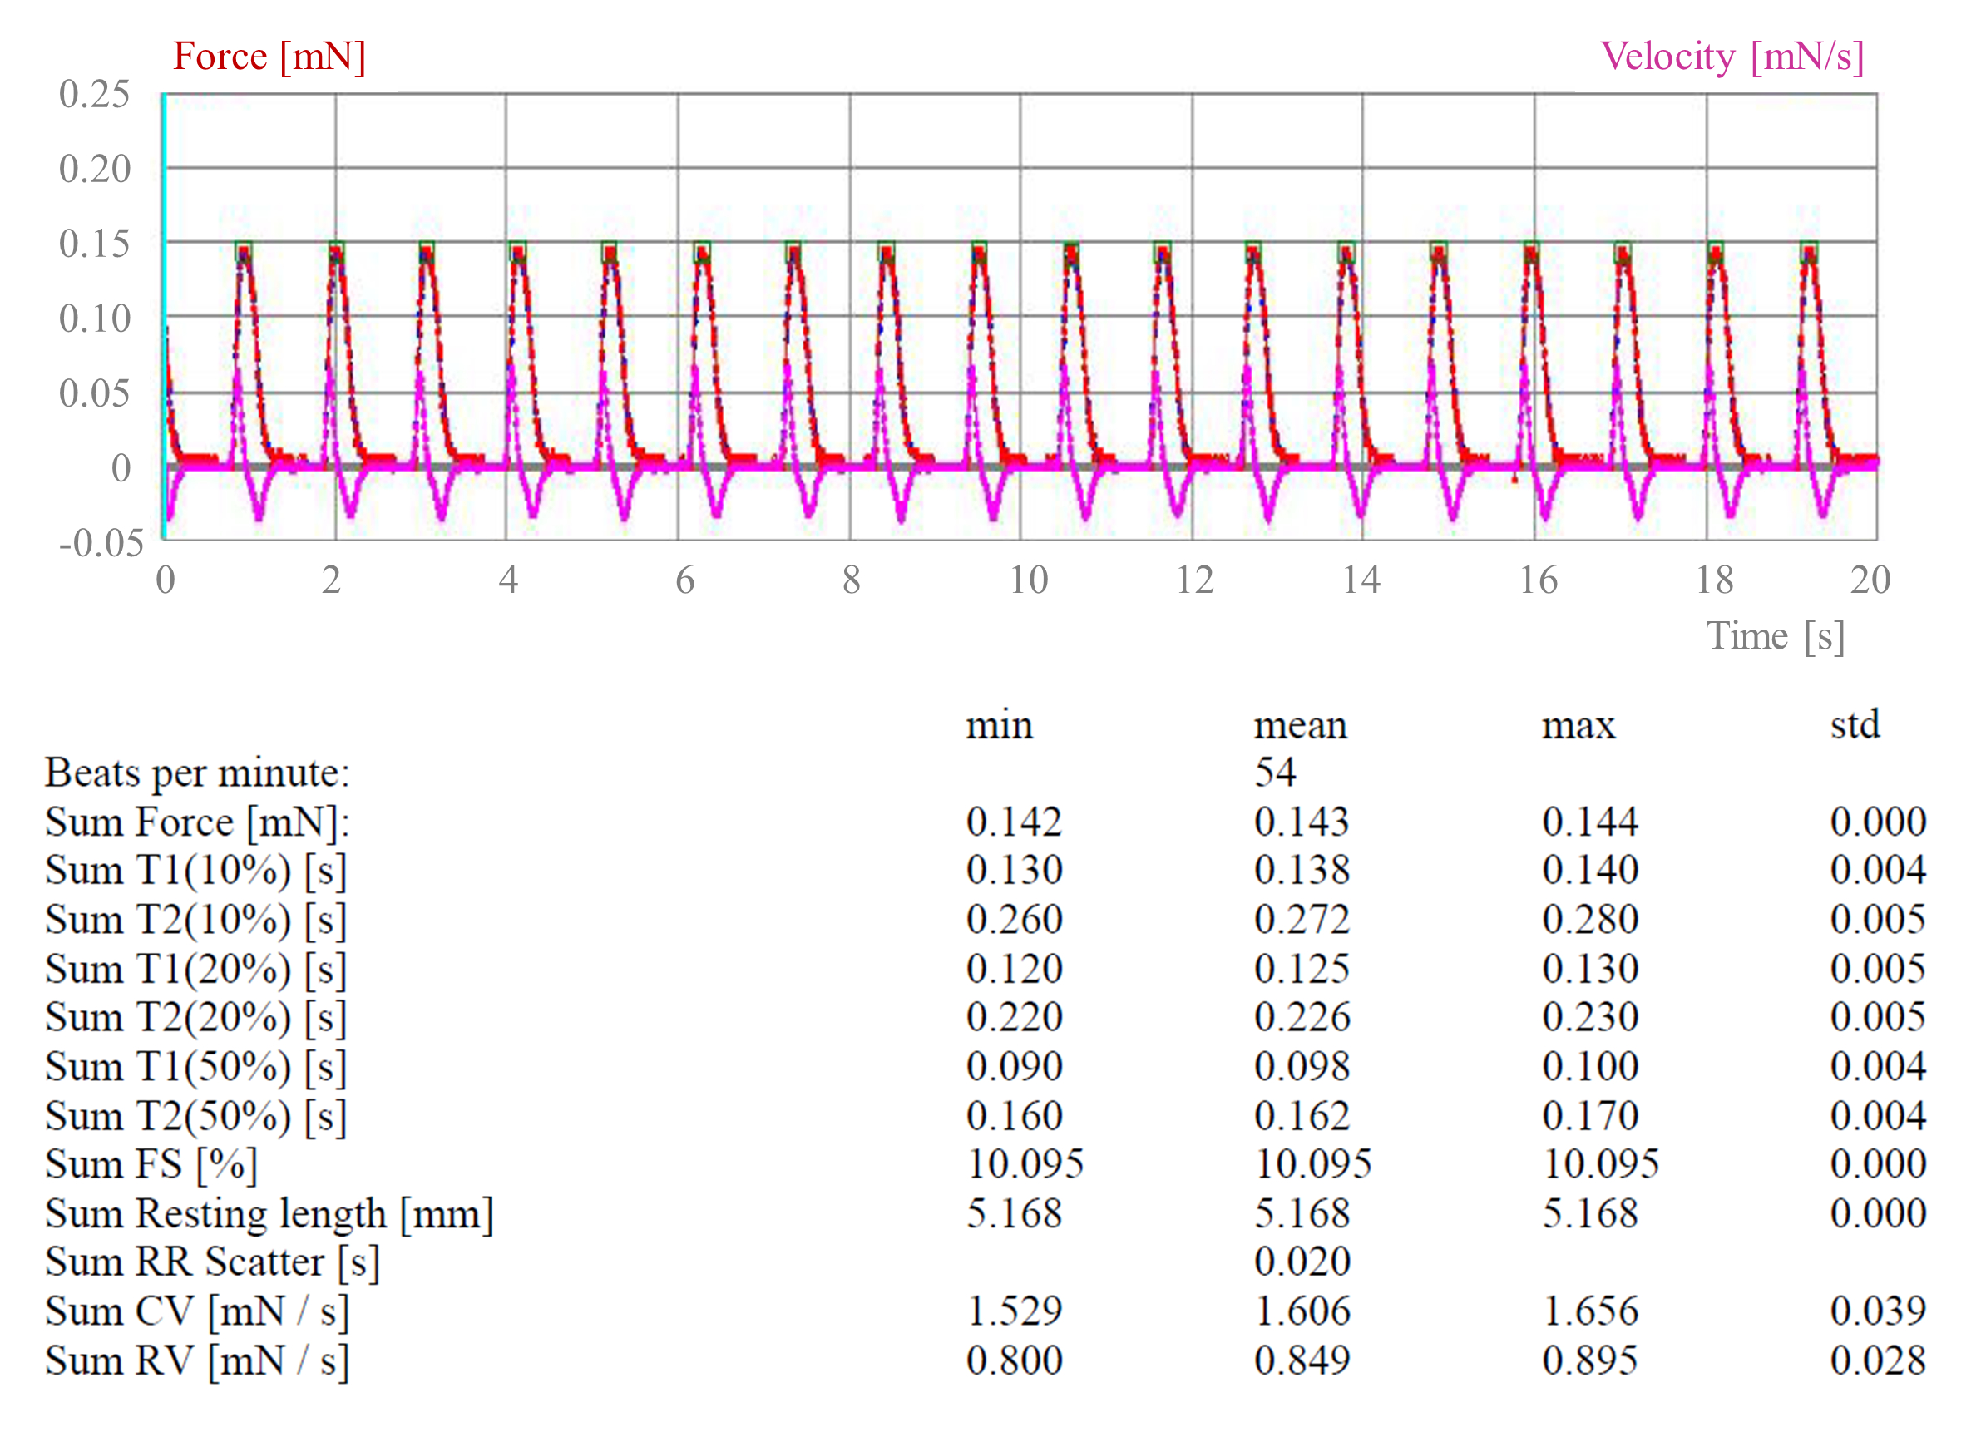Screen dimensions: 1986x1432
Task: Select the Sum RR Scatter value 0.020
Action: pos(1302,1262)
